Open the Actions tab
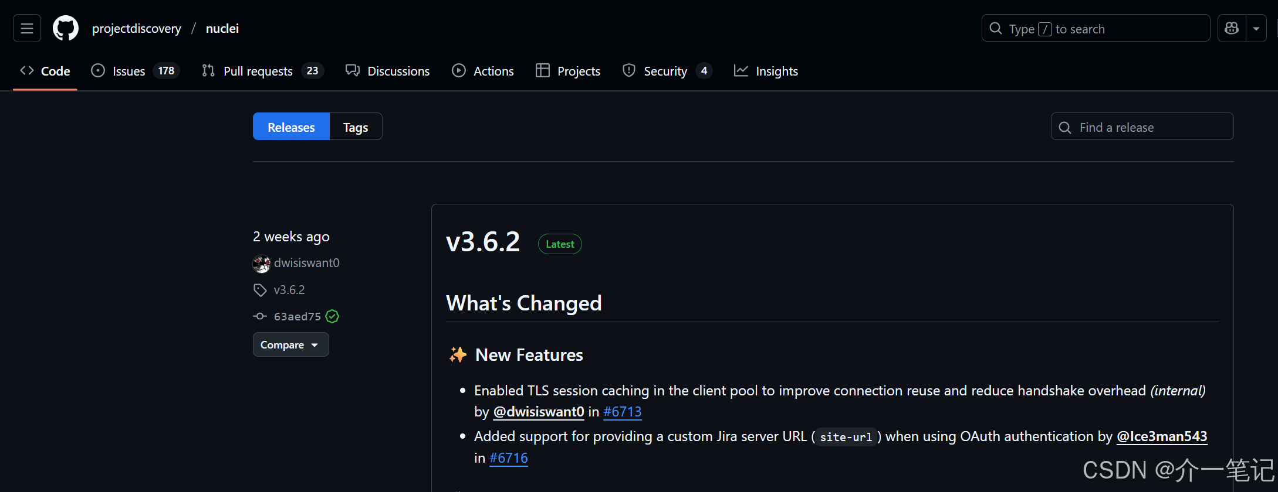The width and height of the screenshot is (1278, 492). coord(483,71)
